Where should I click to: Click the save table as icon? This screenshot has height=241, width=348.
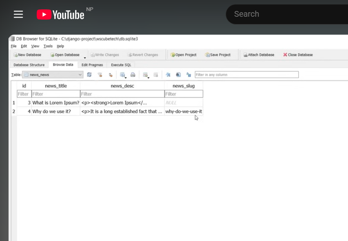(x=122, y=75)
